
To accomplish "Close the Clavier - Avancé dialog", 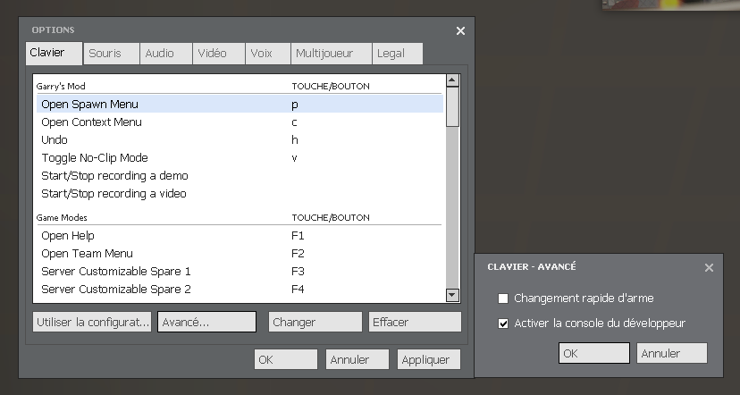I will [709, 267].
